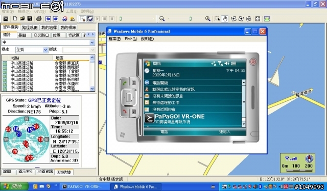Click the 連絡人 soft key on emulator

point(225,131)
